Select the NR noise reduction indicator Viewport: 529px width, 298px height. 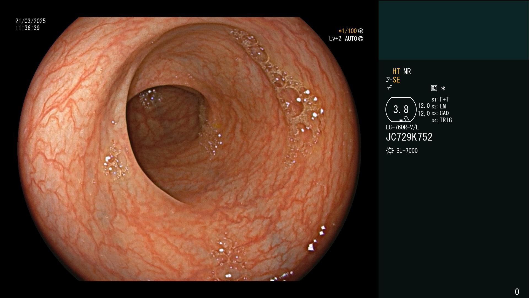(x=407, y=71)
